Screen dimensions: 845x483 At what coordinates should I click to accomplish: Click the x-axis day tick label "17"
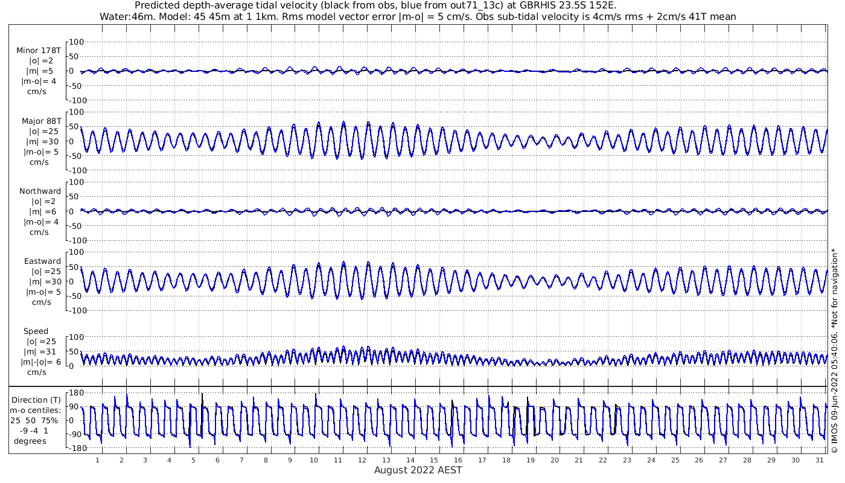click(482, 460)
